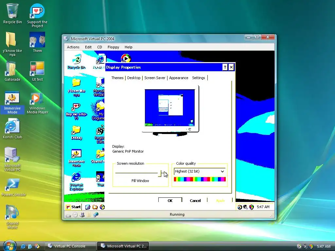Click the security shield in guest tray
335x251 pixels.
[x=252, y=207]
